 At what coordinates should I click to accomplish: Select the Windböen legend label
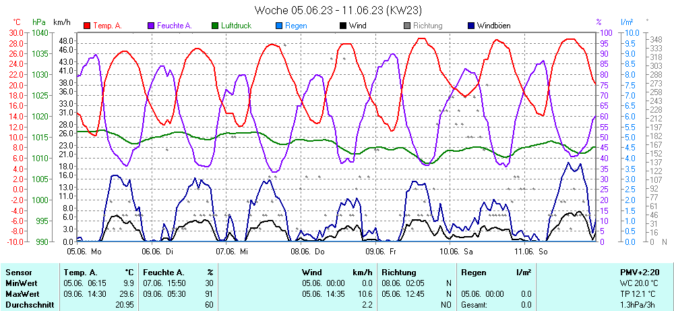493,26
